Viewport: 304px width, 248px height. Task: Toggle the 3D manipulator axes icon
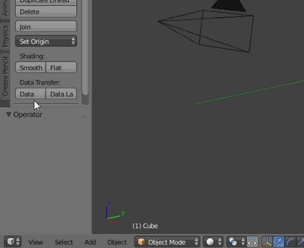(267, 242)
